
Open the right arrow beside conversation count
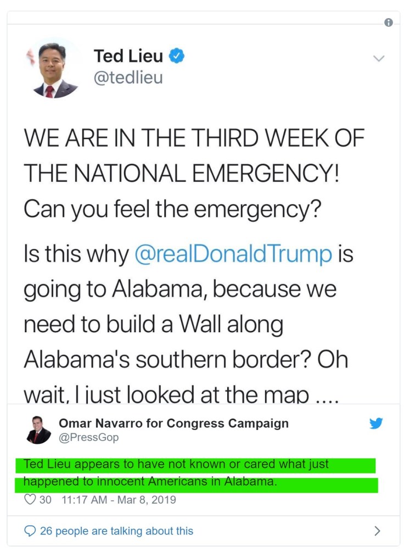(377, 531)
